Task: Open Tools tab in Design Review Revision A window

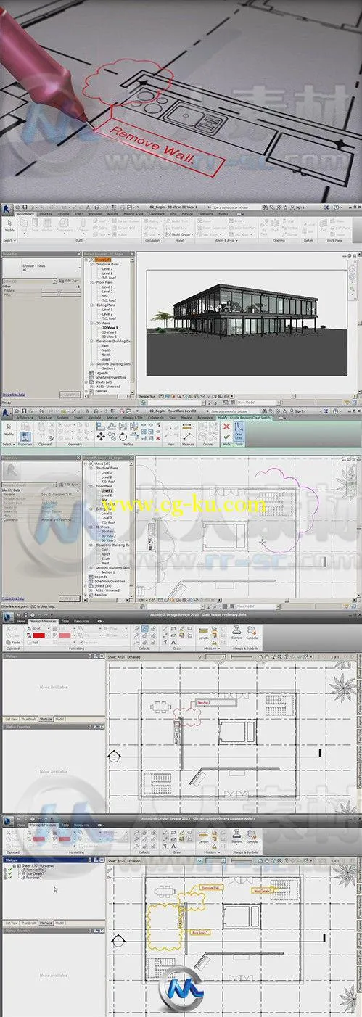Action: pyautogui.click(x=65, y=825)
